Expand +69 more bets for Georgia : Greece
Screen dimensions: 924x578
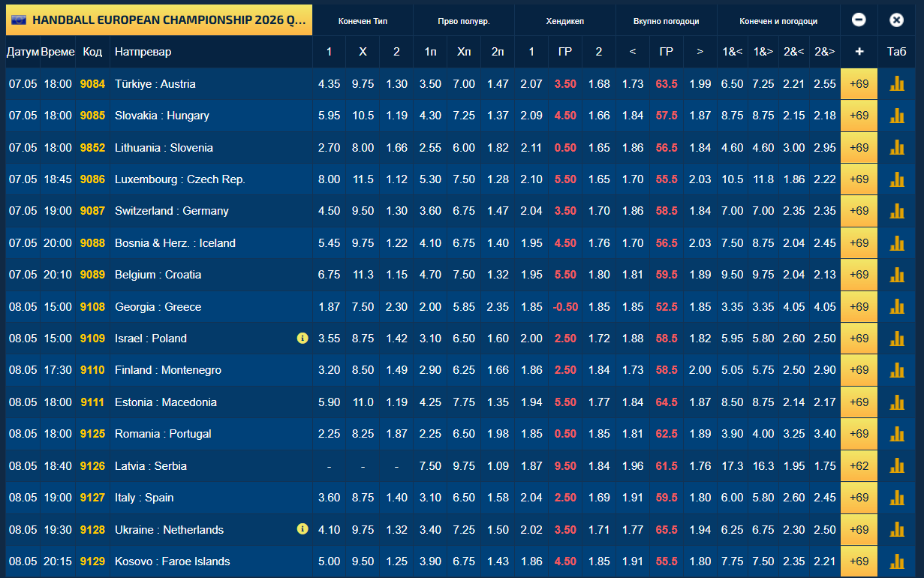(x=859, y=307)
